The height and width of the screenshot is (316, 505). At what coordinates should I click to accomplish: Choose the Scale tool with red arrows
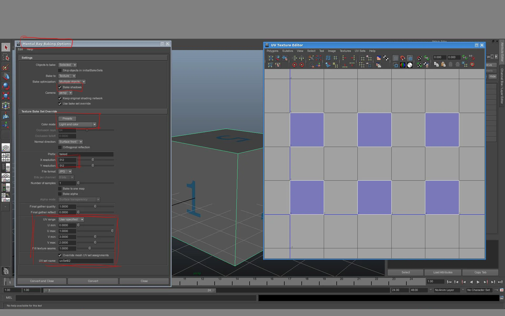coord(6,96)
